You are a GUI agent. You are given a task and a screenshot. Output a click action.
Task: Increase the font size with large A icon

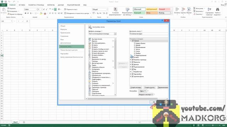coord(44,10)
